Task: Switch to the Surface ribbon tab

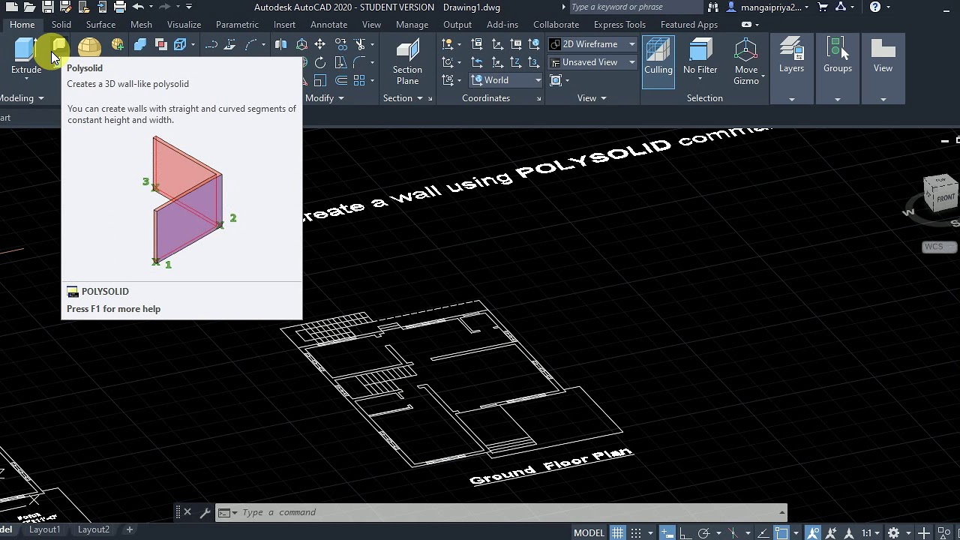Action: pos(100,25)
